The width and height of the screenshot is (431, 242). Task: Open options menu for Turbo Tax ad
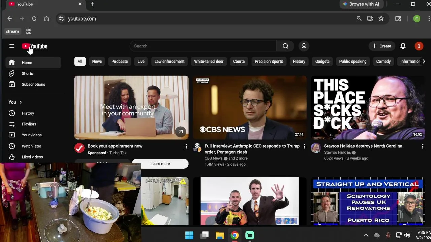click(x=186, y=146)
